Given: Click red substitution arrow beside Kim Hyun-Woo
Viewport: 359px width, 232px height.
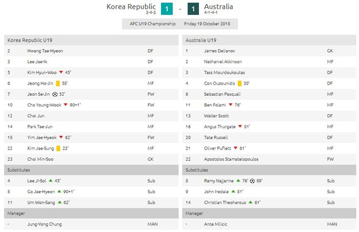Looking at the screenshot, I should click(x=61, y=73).
